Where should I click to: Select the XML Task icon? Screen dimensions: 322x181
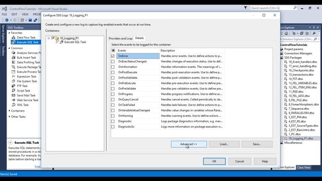(x=14, y=105)
